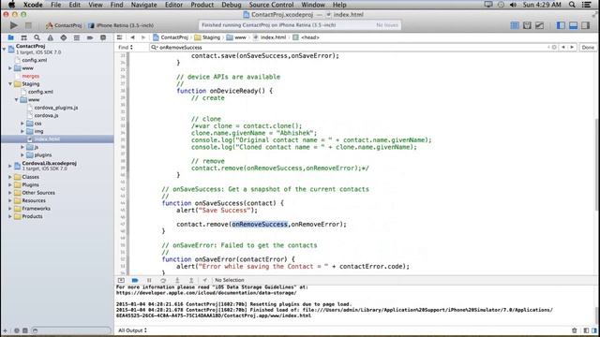The height and width of the screenshot is (337, 600).
Task: Click the editor vertical scrollbar
Action: point(596,165)
